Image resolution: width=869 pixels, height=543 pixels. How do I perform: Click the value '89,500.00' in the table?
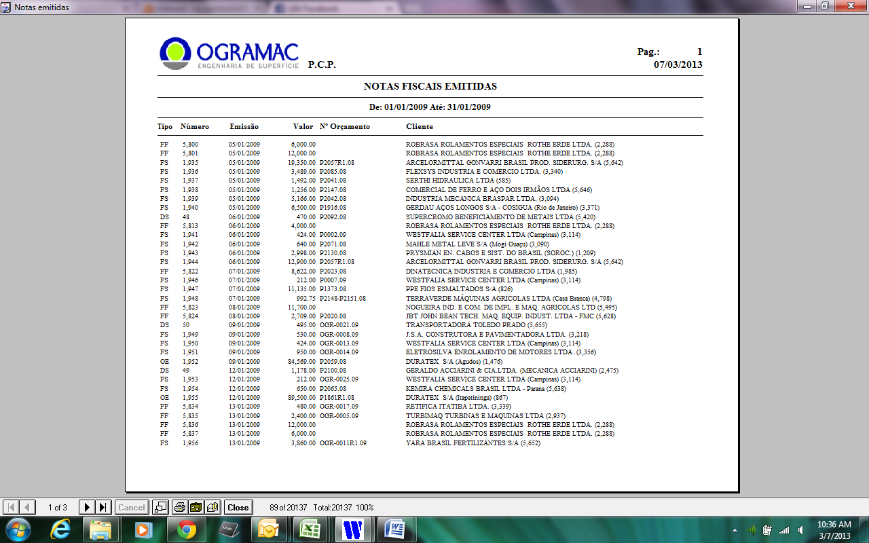[x=301, y=398]
